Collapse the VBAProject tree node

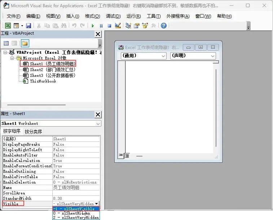coord(5,52)
